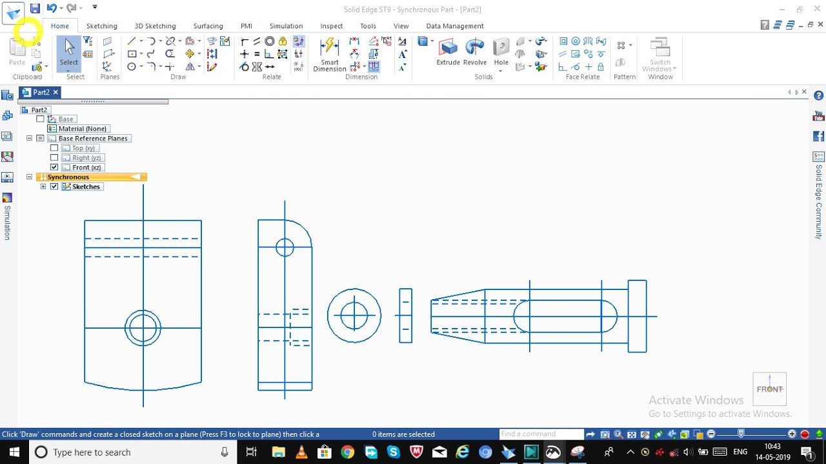The image size is (826, 464).
Task: Activate the Smart Dimension tool
Action: 329,55
